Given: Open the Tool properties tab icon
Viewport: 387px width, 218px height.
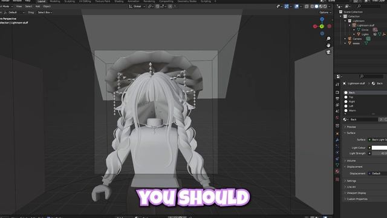Looking at the screenshot, I should (337, 85).
